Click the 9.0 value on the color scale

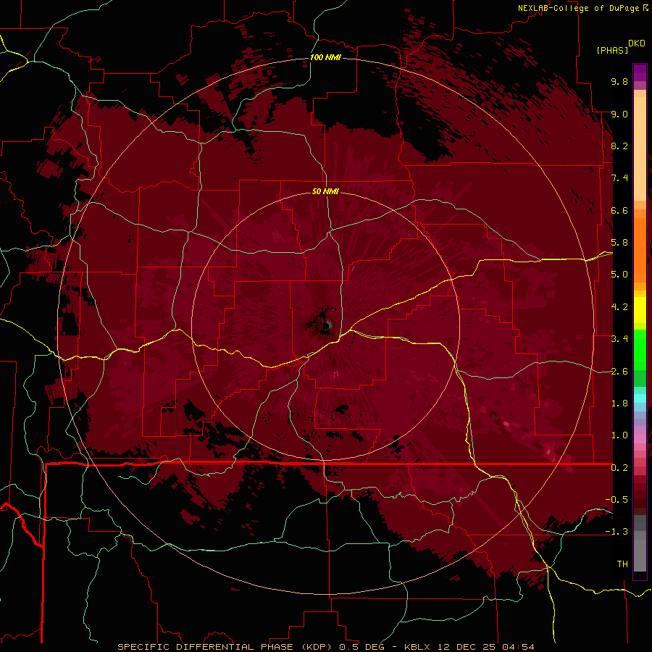[619, 114]
